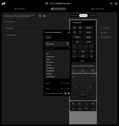Open the Benutzeroberfläche tab

58,9
